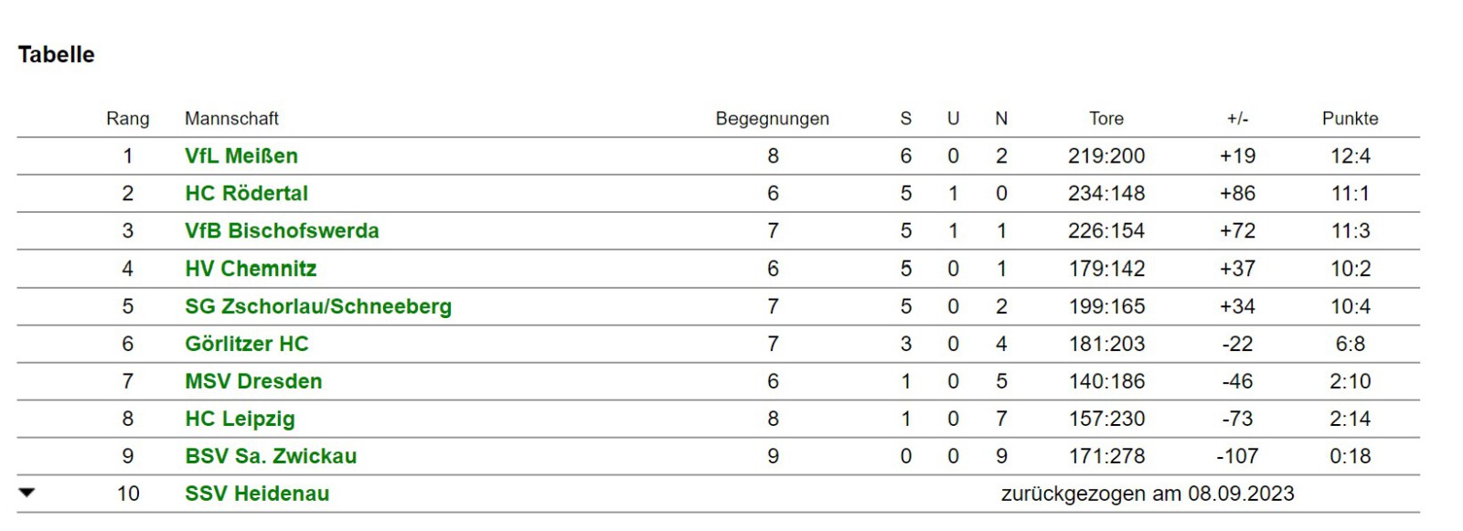Screen dimensions: 1463x531
Task: Select the Tabelle heading
Action: point(57,55)
